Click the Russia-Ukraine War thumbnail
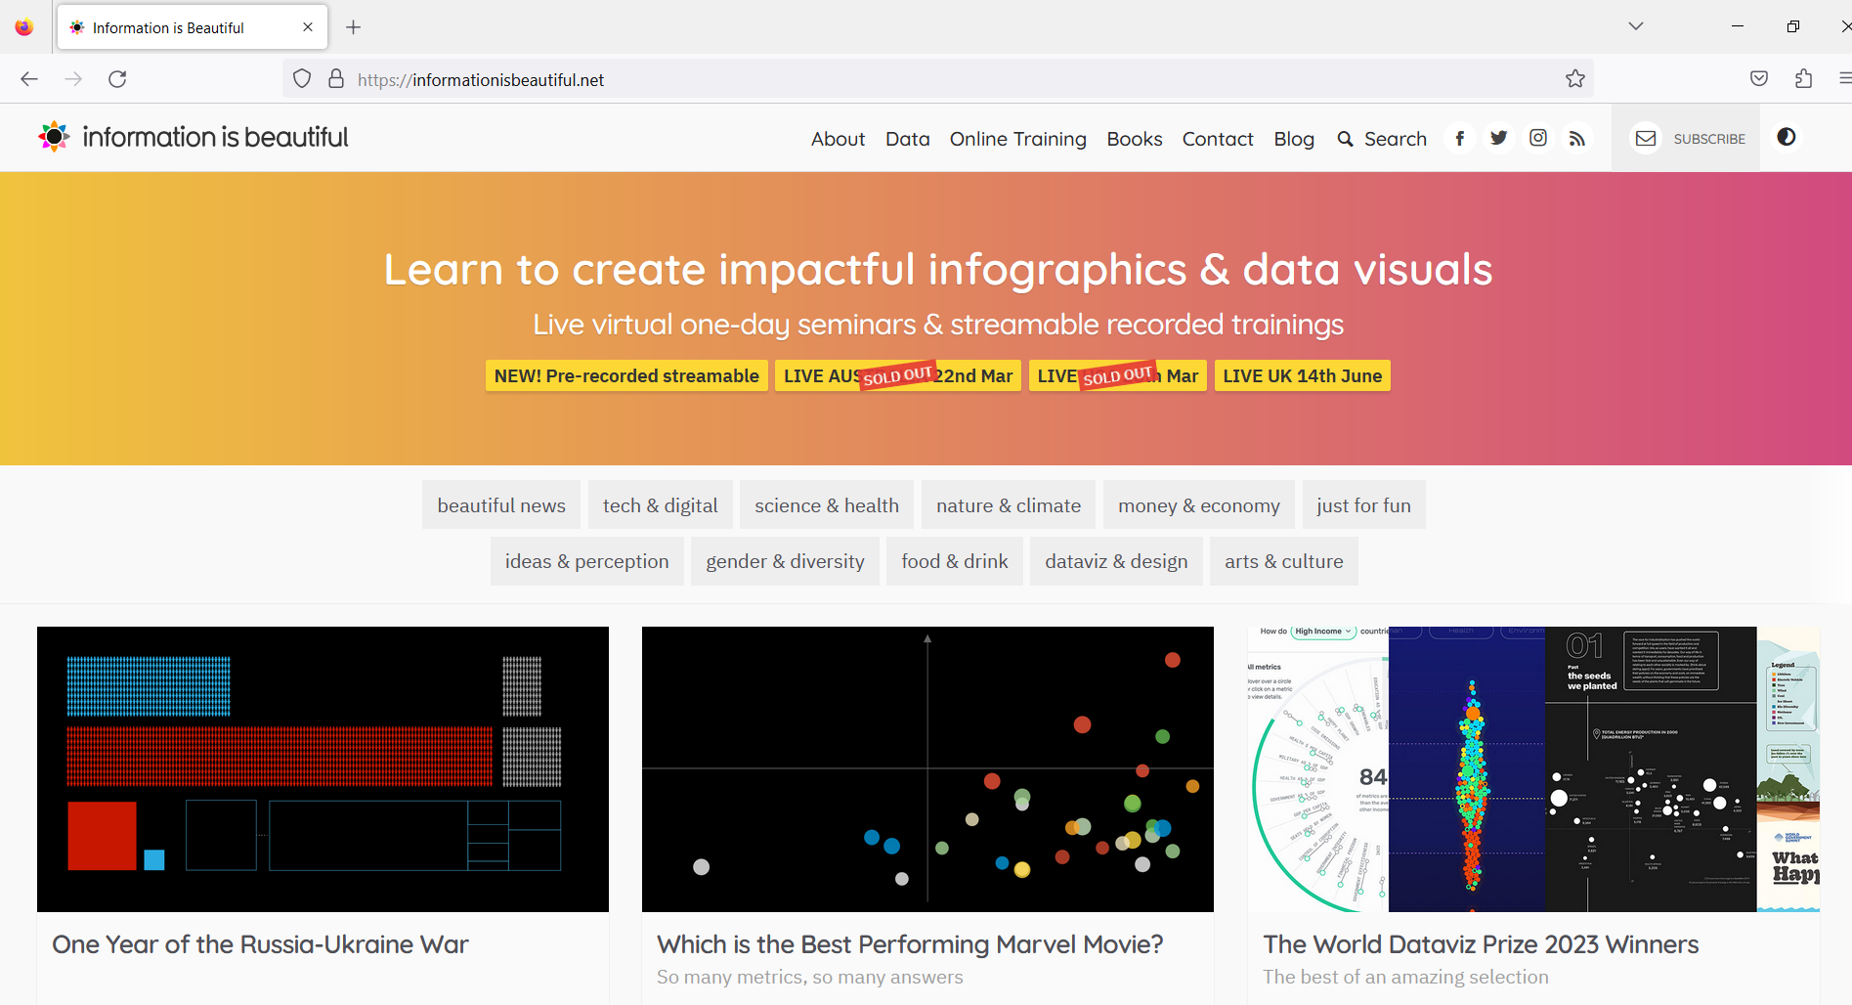The image size is (1852, 1005). point(323,768)
